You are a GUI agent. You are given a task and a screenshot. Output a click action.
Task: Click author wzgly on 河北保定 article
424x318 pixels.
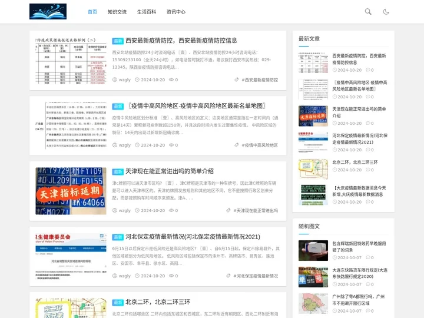coord(125,276)
